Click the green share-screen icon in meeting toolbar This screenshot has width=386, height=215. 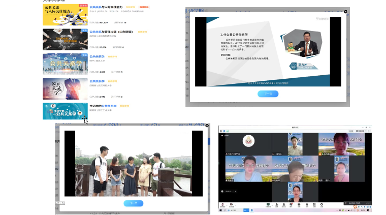click(268, 204)
